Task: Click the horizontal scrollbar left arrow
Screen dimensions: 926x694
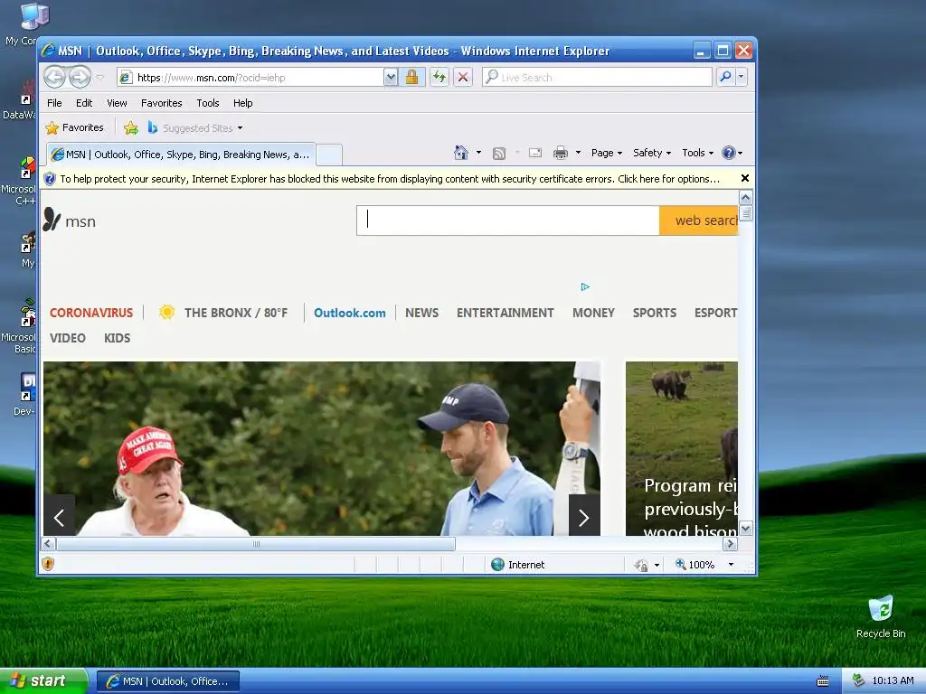Action: pyautogui.click(x=49, y=543)
